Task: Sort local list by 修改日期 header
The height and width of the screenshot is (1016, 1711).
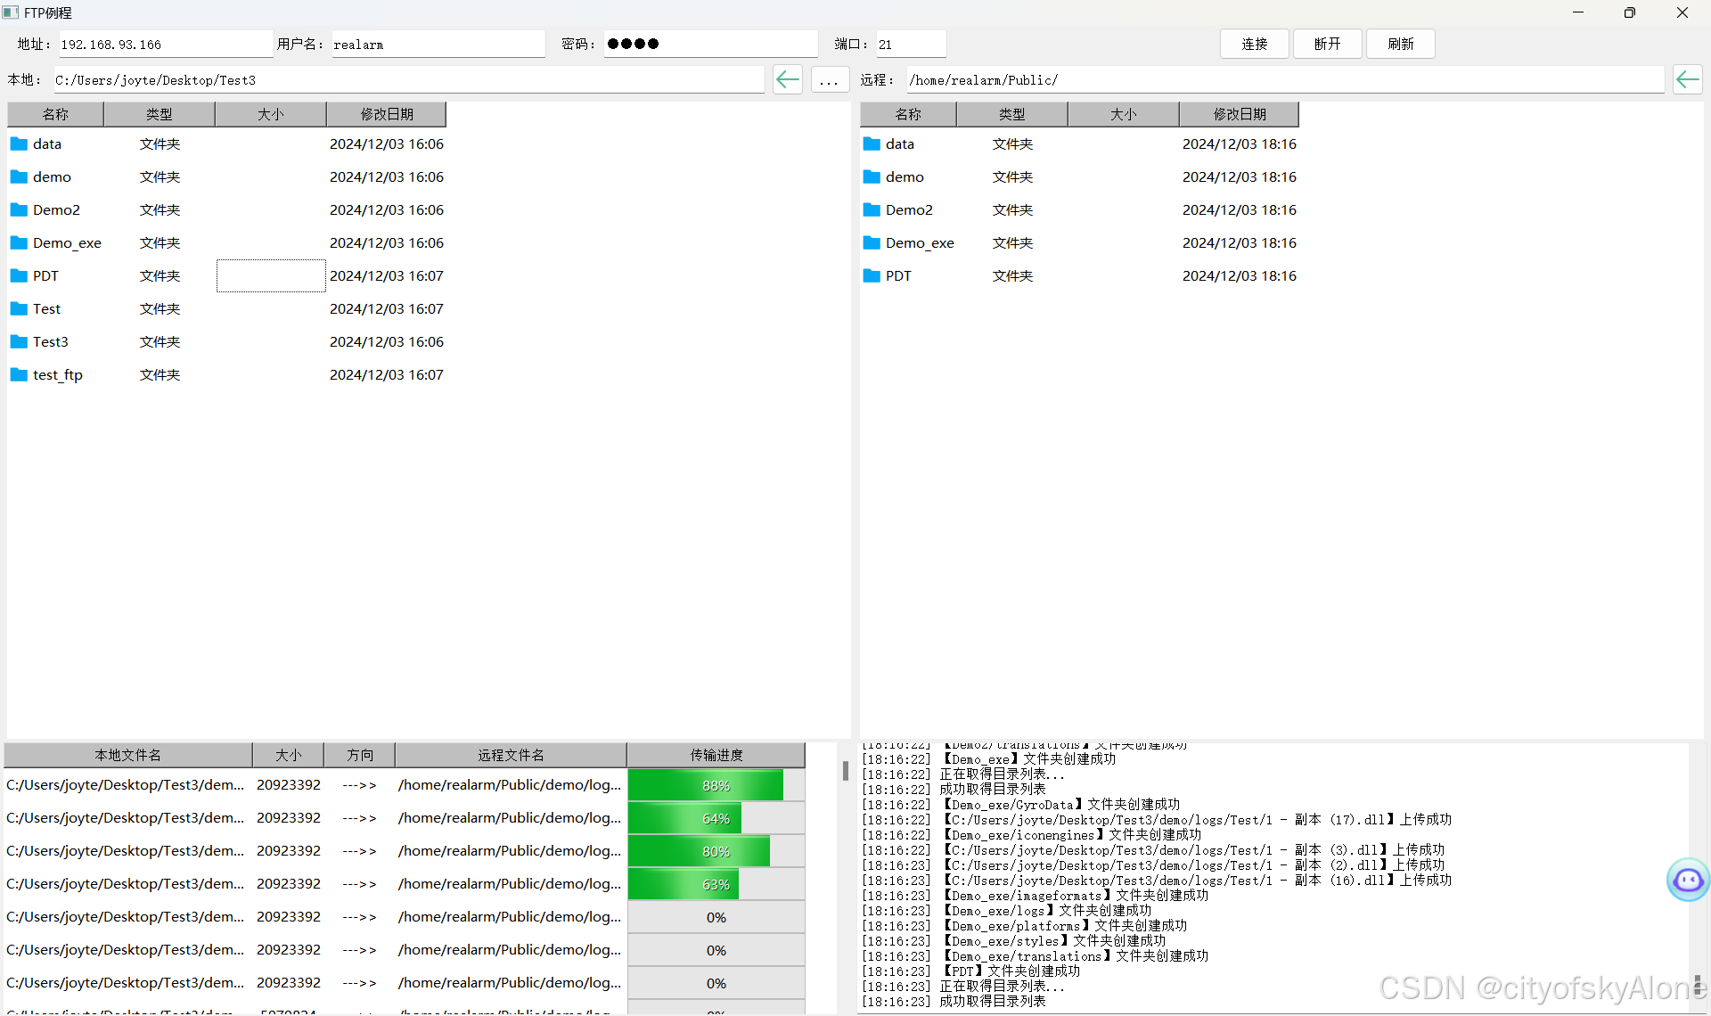Action: click(x=386, y=114)
